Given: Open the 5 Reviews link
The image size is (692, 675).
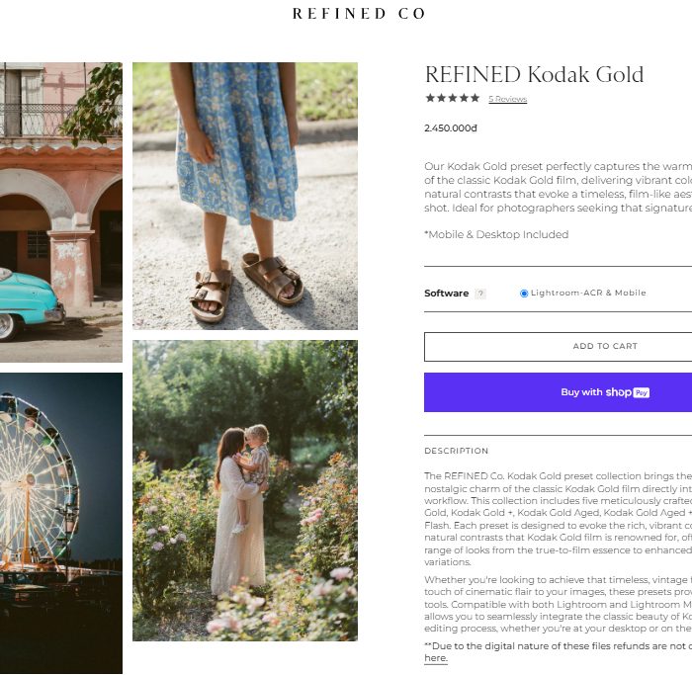Looking at the screenshot, I should pyautogui.click(x=507, y=99).
